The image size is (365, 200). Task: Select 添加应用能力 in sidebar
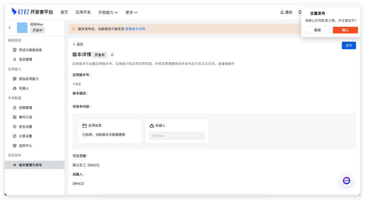click(x=28, y=79)
